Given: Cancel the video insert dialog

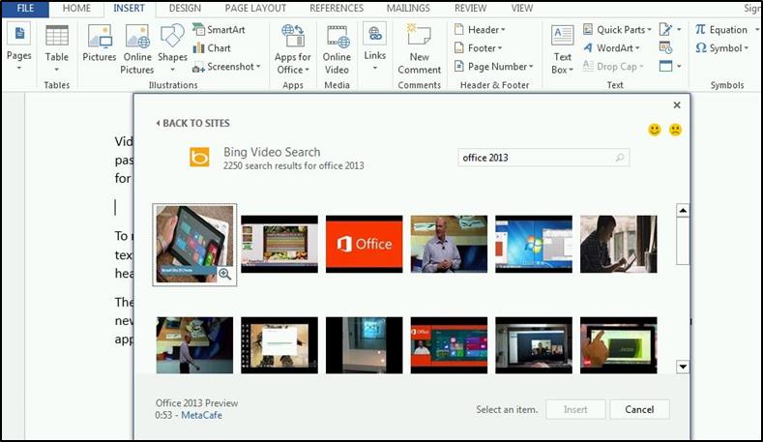Looking at the screenshot, I should [x=639, y=409].
